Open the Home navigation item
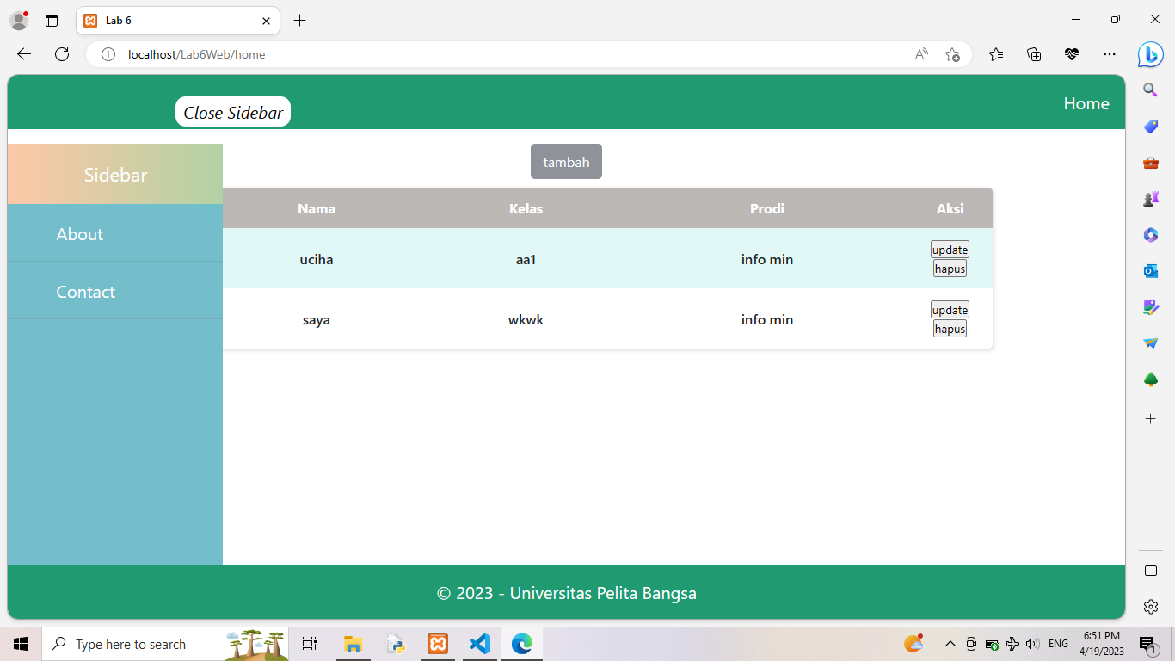This screenshot has height=661, width=1175. coord(1086,103)
